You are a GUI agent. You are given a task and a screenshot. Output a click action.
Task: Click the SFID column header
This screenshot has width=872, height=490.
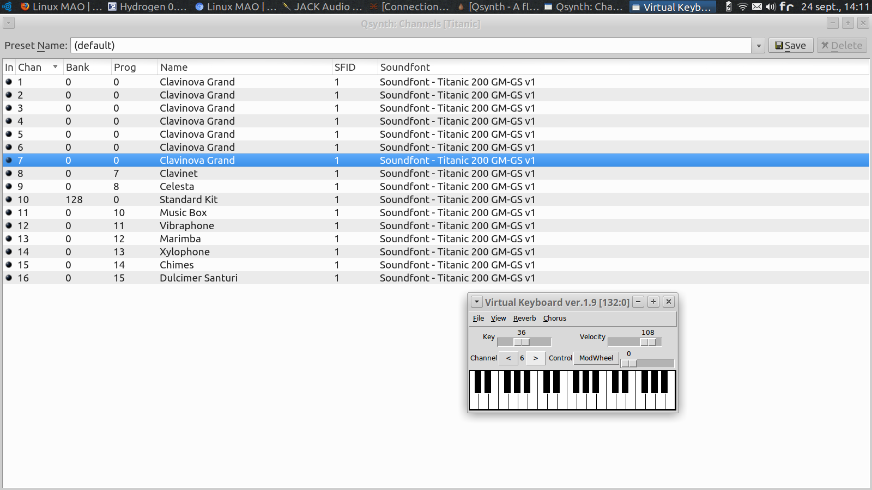pos(355,67)
